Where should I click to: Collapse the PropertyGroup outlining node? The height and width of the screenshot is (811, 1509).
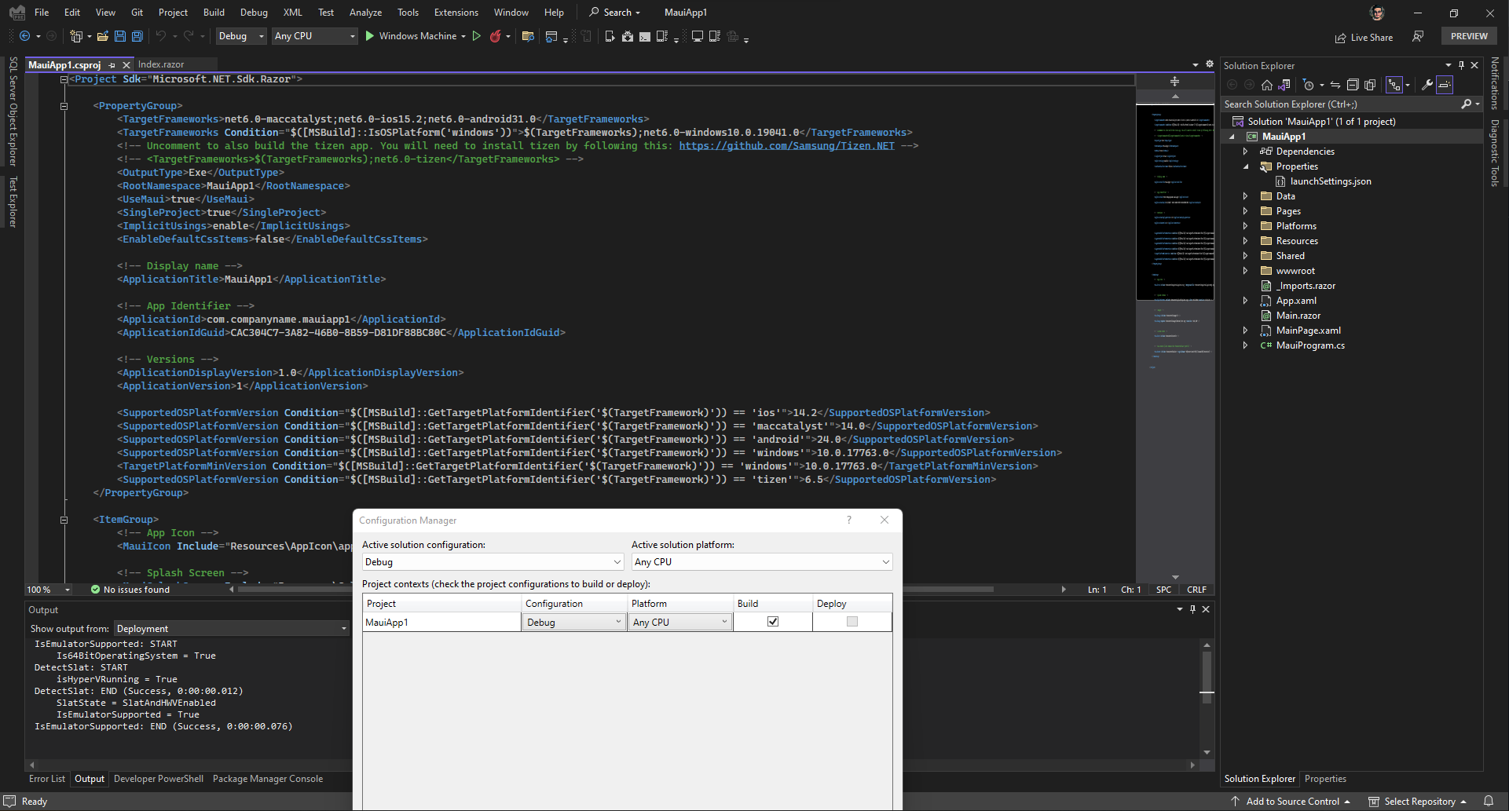pyautogui.click(x=64, y=106)
